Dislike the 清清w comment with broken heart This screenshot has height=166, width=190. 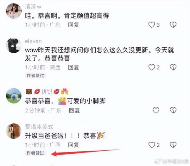[173, 25]
